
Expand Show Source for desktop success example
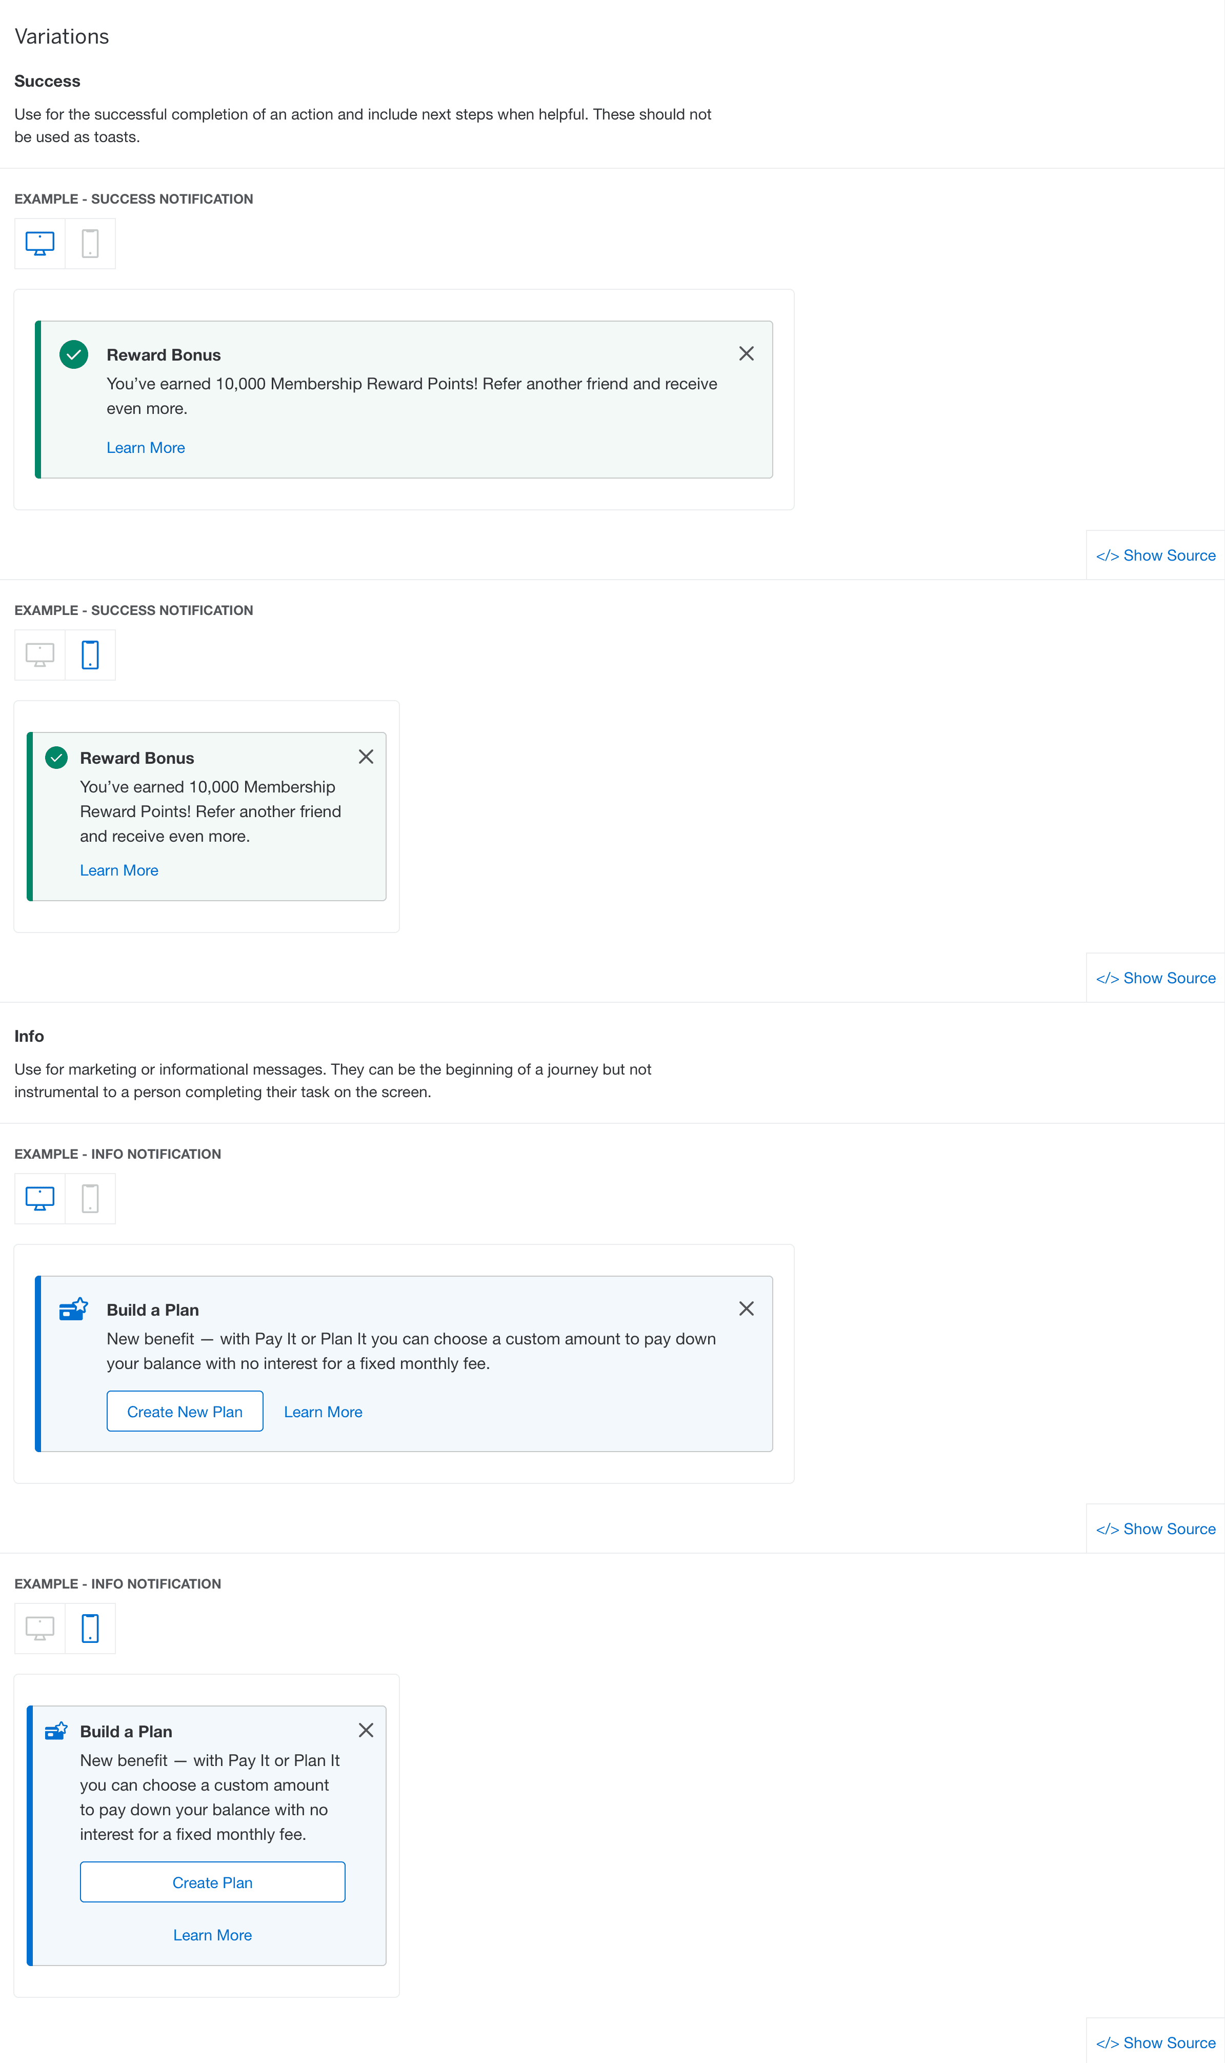coord(1155,556)
